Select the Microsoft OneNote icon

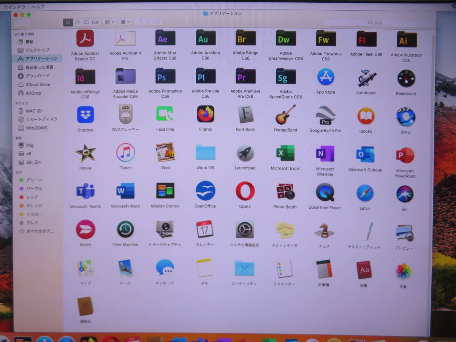click(325, 154)
